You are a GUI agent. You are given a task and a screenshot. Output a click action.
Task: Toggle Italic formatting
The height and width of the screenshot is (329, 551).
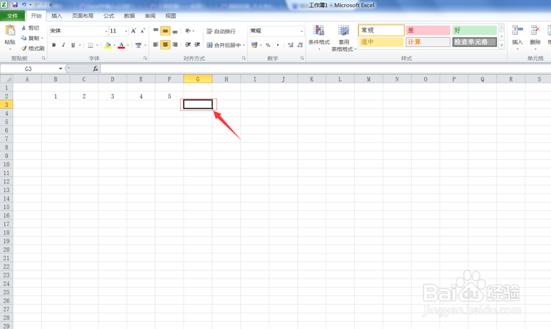(x=63, y=45)
